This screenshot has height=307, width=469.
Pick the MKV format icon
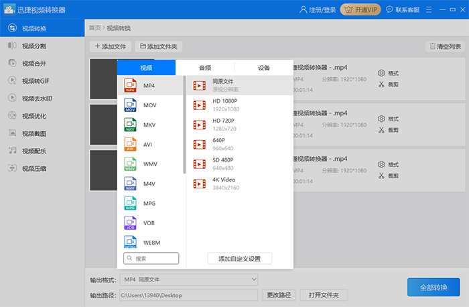click(x=130, y=125)
